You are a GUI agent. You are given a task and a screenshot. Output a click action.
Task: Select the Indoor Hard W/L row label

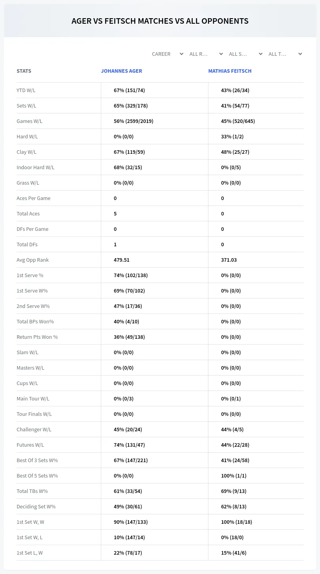(x=36, y=167)
